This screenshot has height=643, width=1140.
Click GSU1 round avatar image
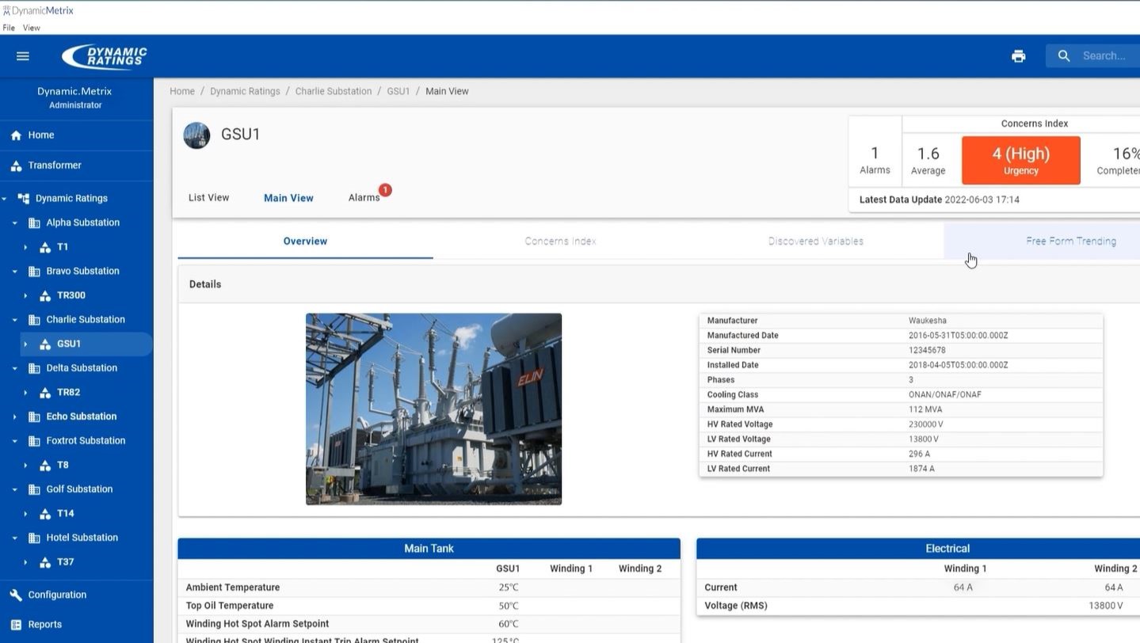point(196,135)
